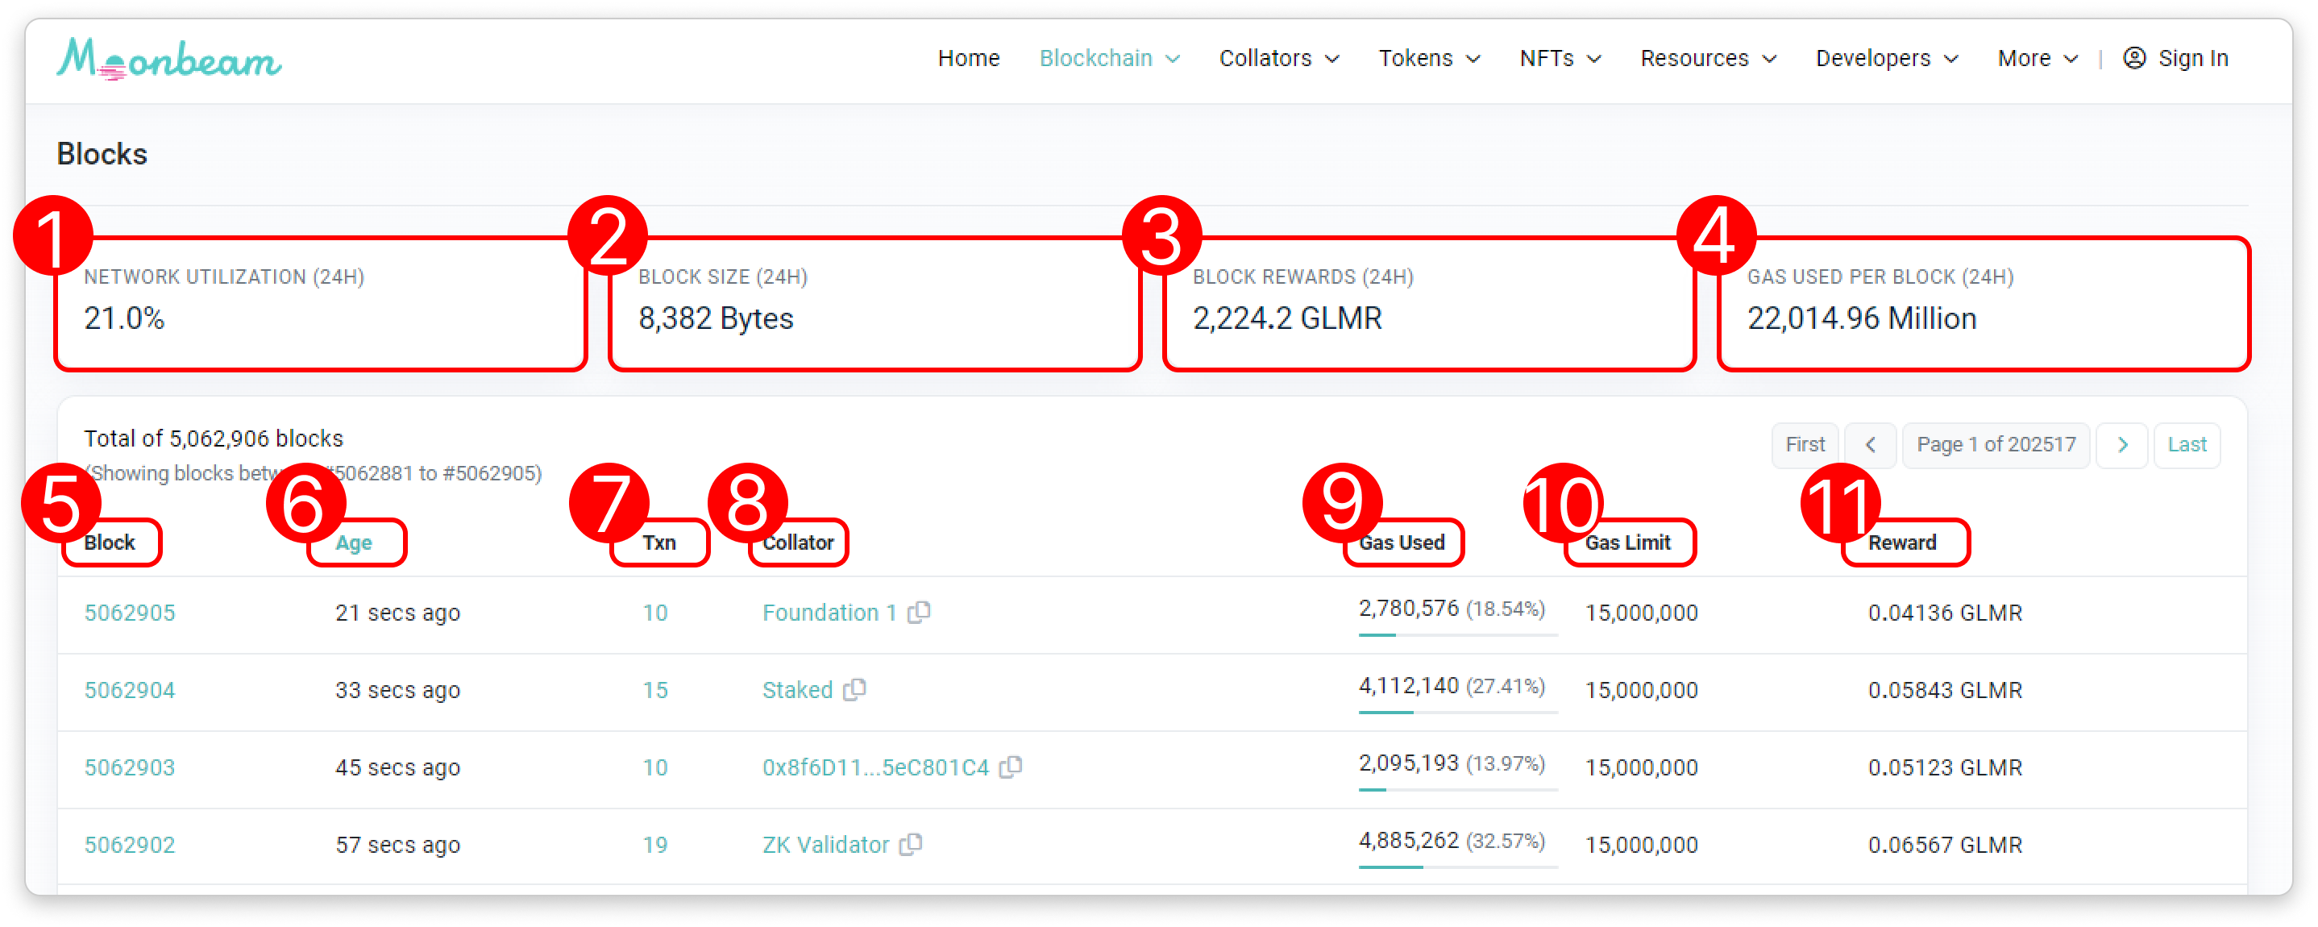Copy ZK Validator collator address

912,844
